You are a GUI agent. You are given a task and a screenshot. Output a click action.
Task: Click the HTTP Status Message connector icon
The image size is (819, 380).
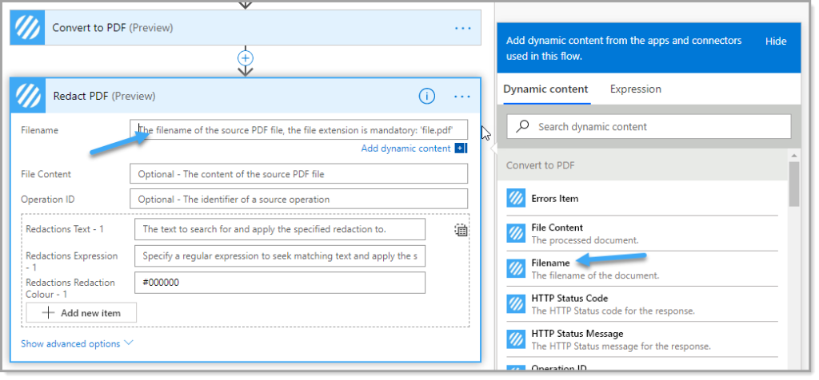(516, 339)
